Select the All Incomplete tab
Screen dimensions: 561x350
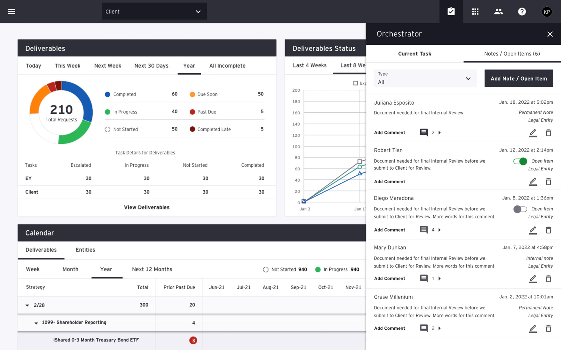coord(227,66)
